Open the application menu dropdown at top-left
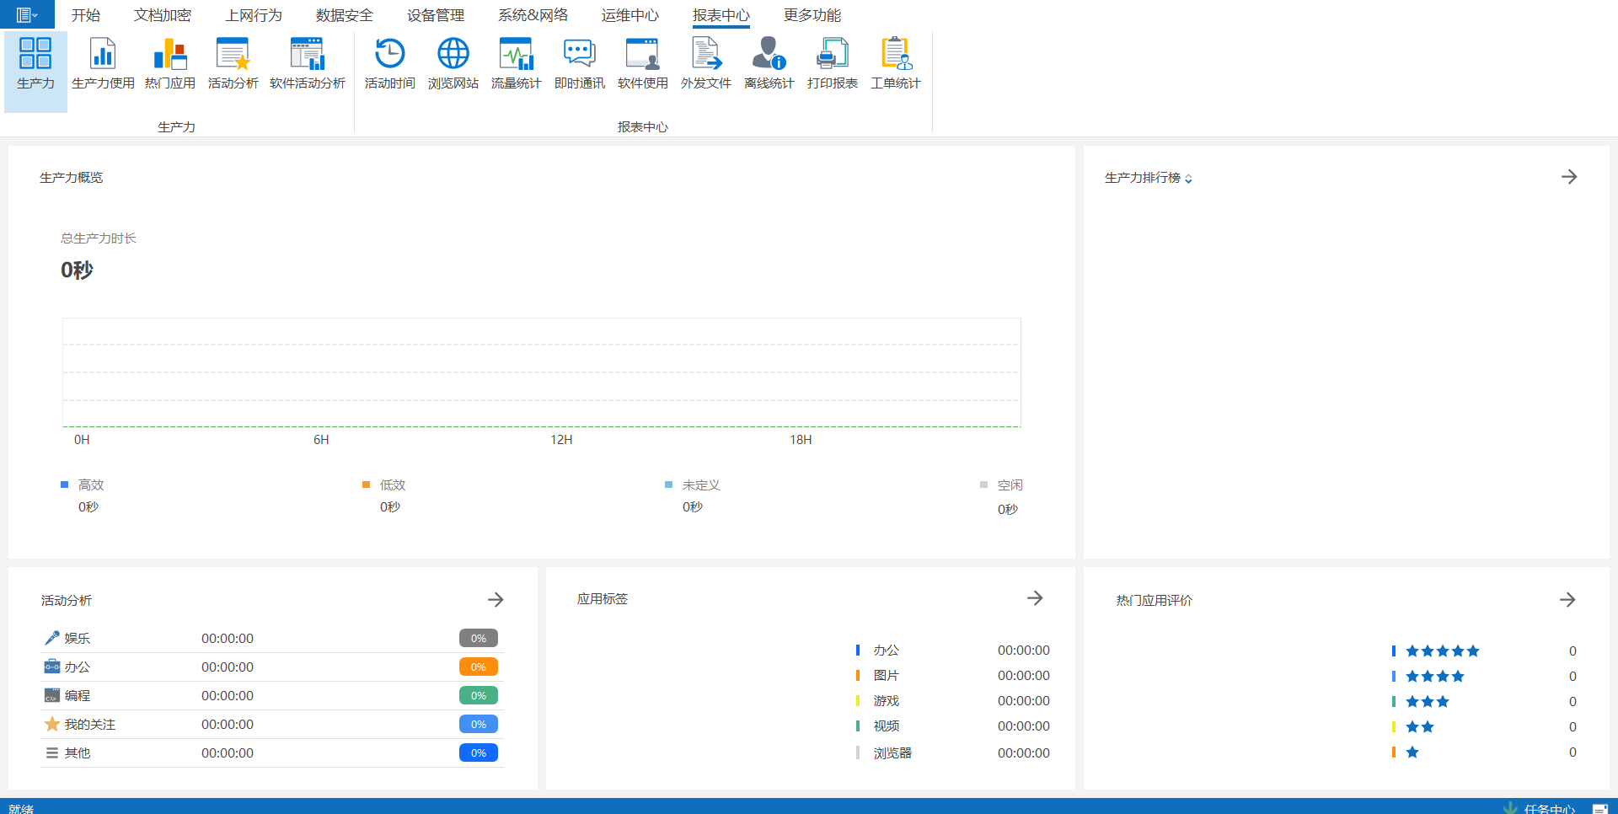 coord(27,15)
